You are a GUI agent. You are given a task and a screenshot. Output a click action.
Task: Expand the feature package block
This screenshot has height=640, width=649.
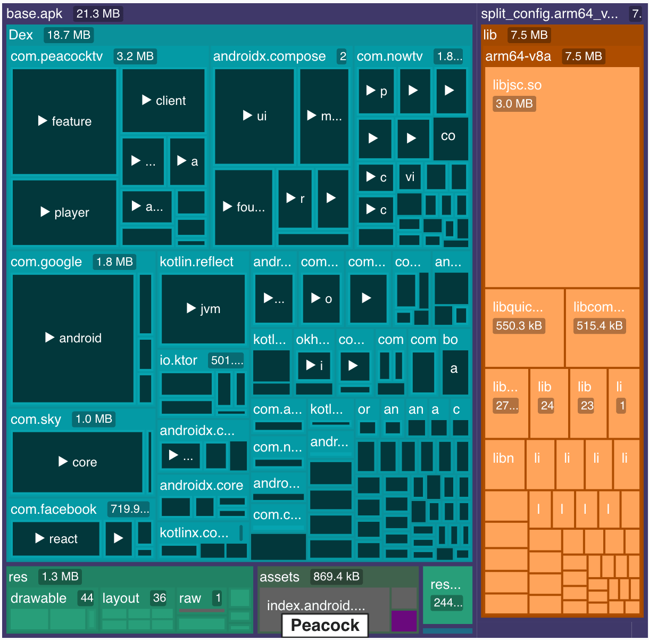64,121
